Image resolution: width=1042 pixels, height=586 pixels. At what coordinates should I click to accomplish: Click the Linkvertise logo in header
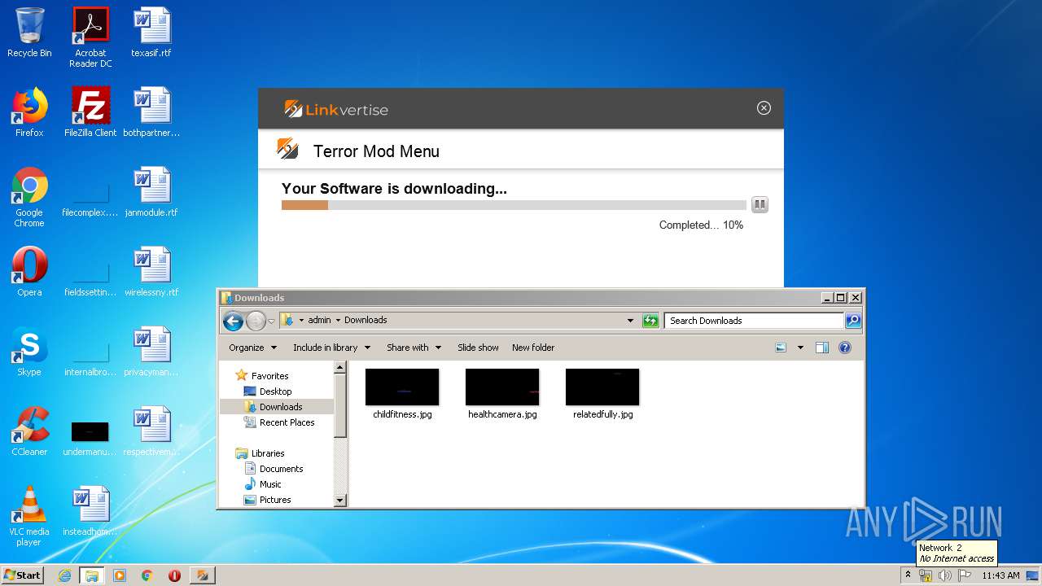pos(336,109)
